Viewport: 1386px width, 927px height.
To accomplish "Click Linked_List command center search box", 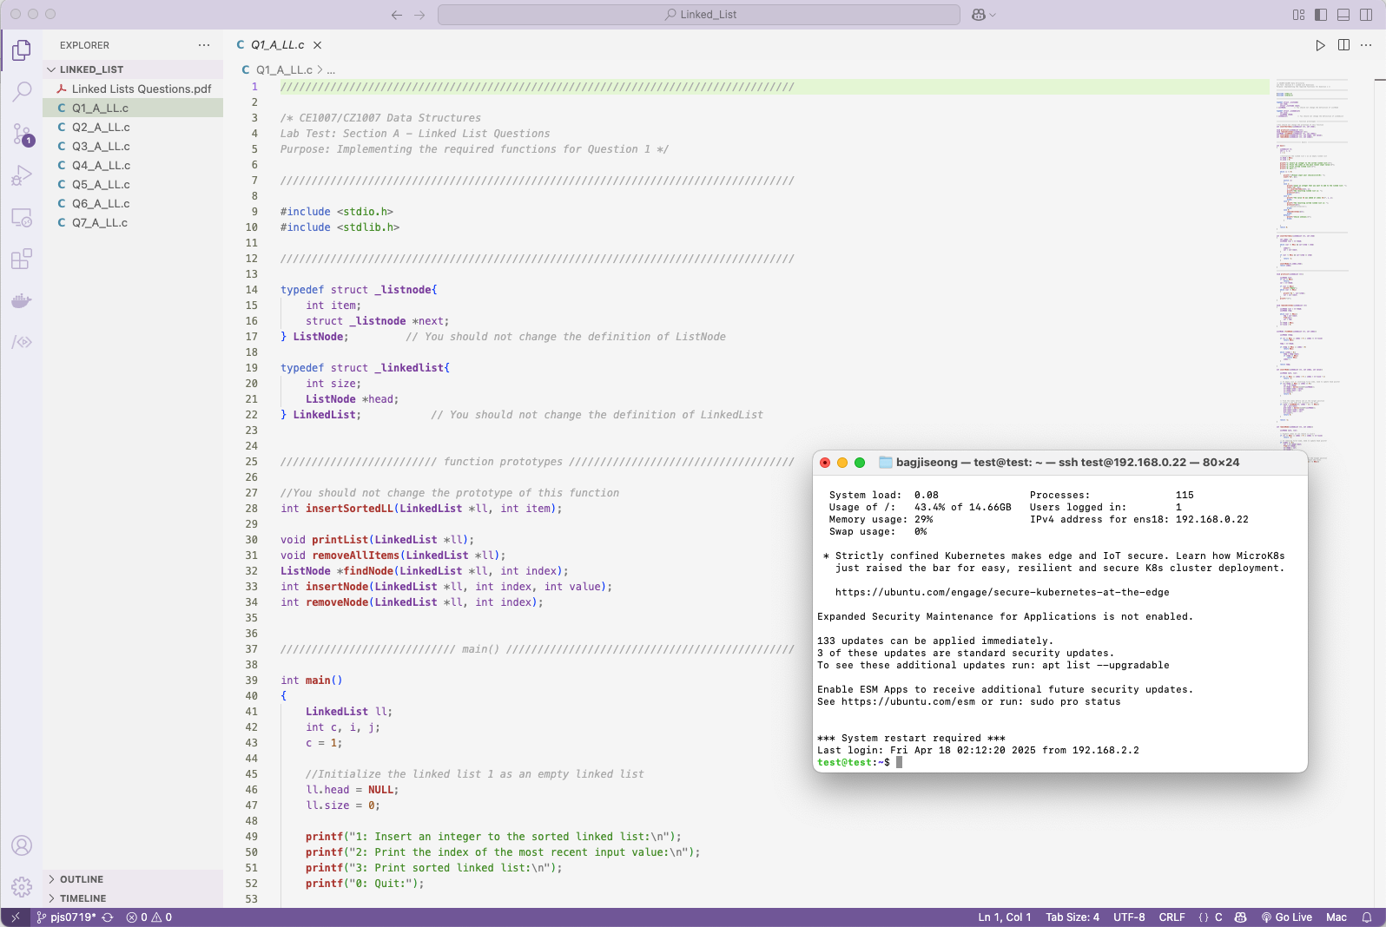I will click(x=699, y=15).
